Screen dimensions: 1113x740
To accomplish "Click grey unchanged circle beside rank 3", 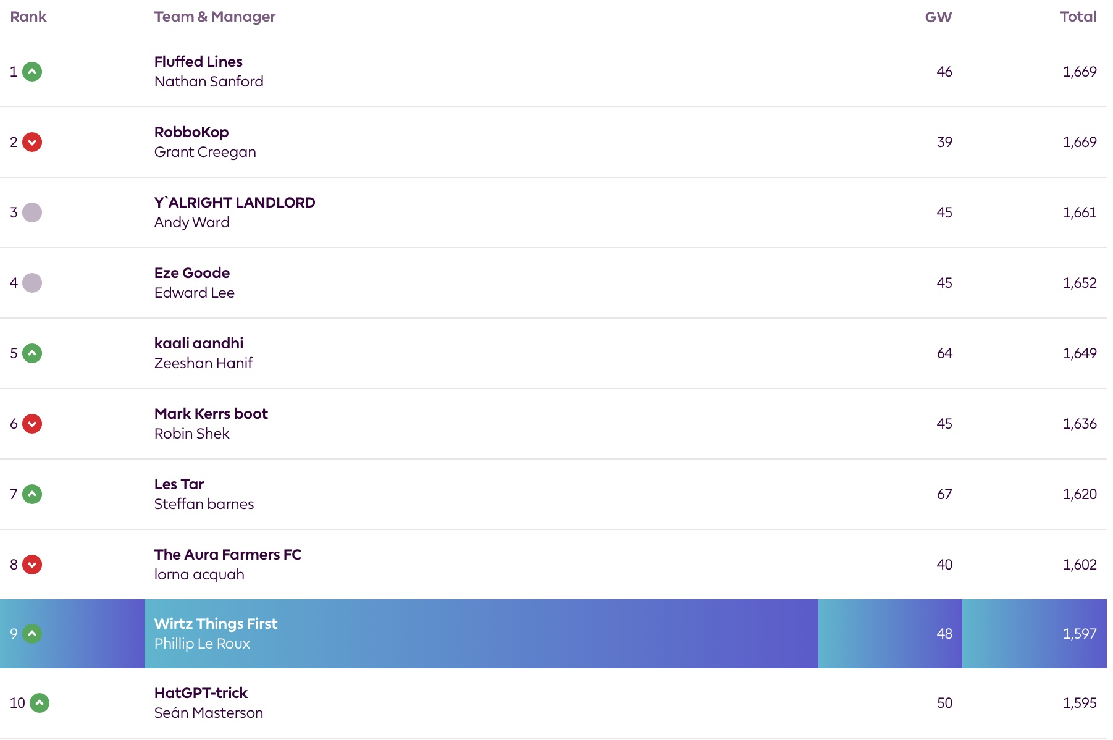I will (x=32, y=212).
